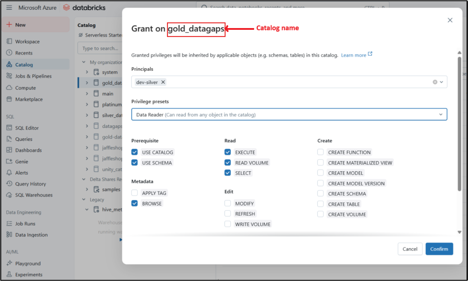Screen dimensions: 468x281
Task: Remove dev-silver principal using its X icon
Action: 163,82
